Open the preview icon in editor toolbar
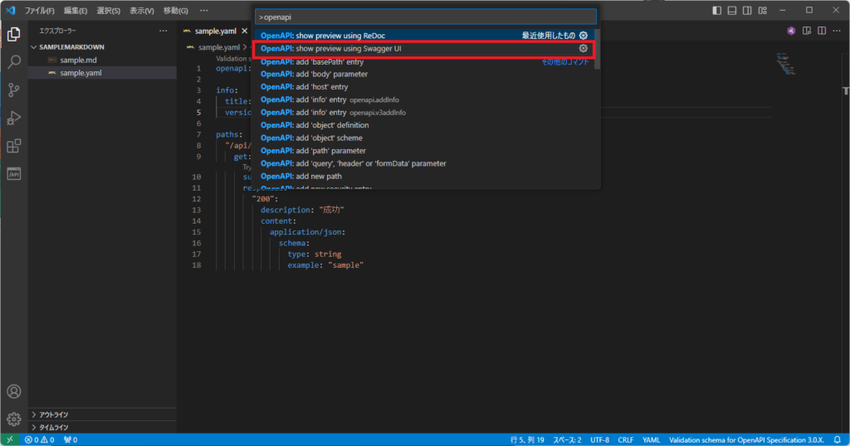This screenshot has height=446, width=850. 807,31
